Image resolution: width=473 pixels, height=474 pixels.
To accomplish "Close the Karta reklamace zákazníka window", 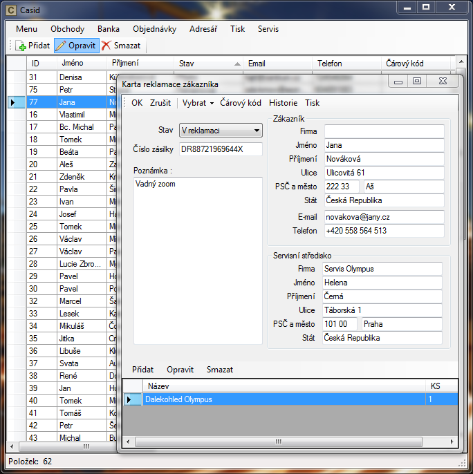I will 443,81.
